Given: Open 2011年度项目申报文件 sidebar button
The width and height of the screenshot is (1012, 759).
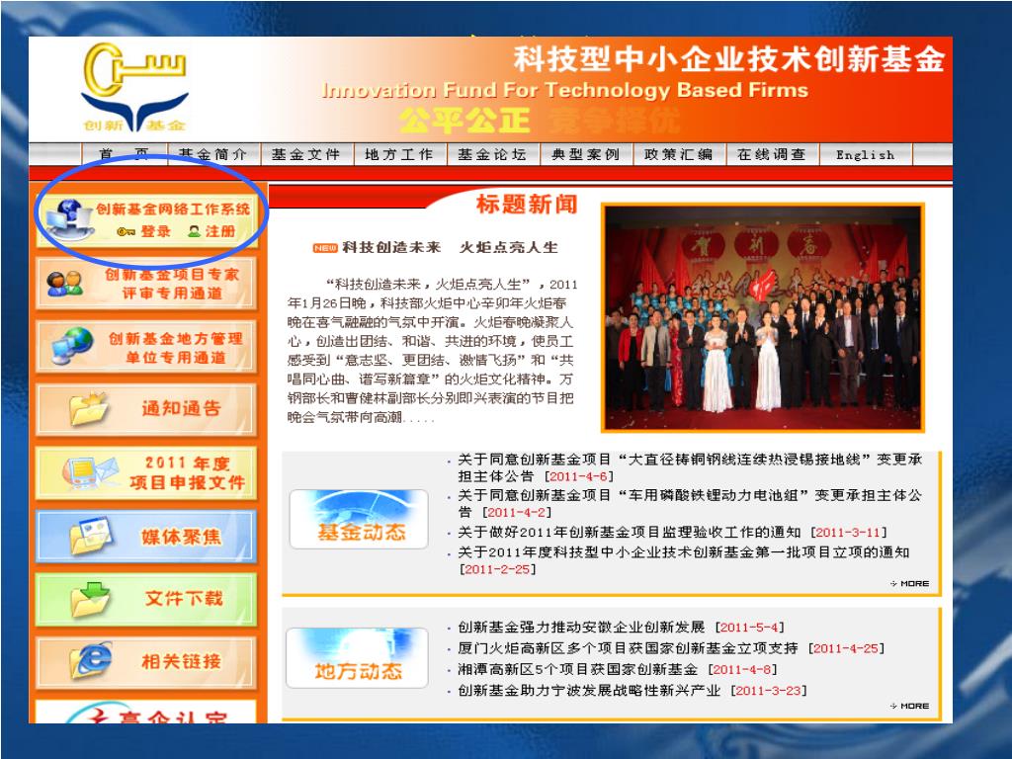Looking at the screenshot, I should [x=146, y=473].
